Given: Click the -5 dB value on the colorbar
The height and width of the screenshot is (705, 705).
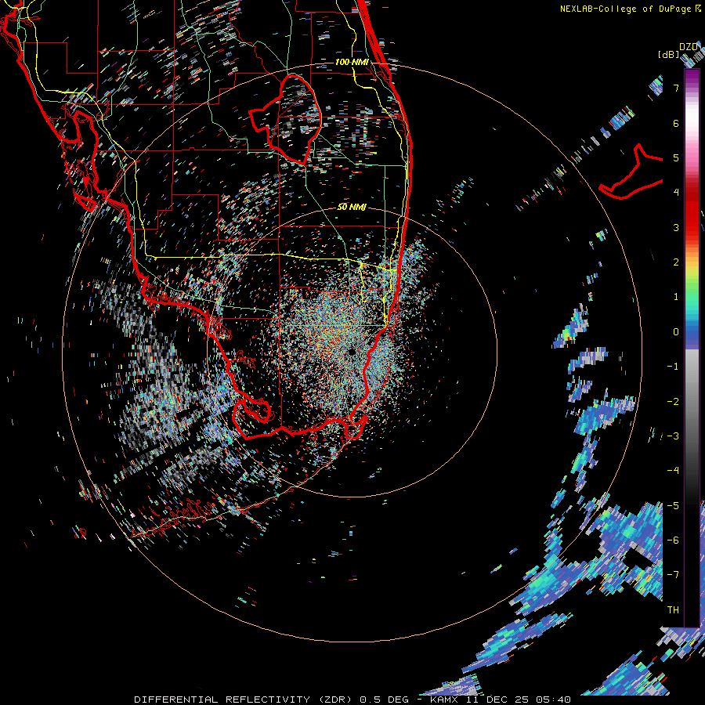Looking at the screenshot, I should pos(673,506).
